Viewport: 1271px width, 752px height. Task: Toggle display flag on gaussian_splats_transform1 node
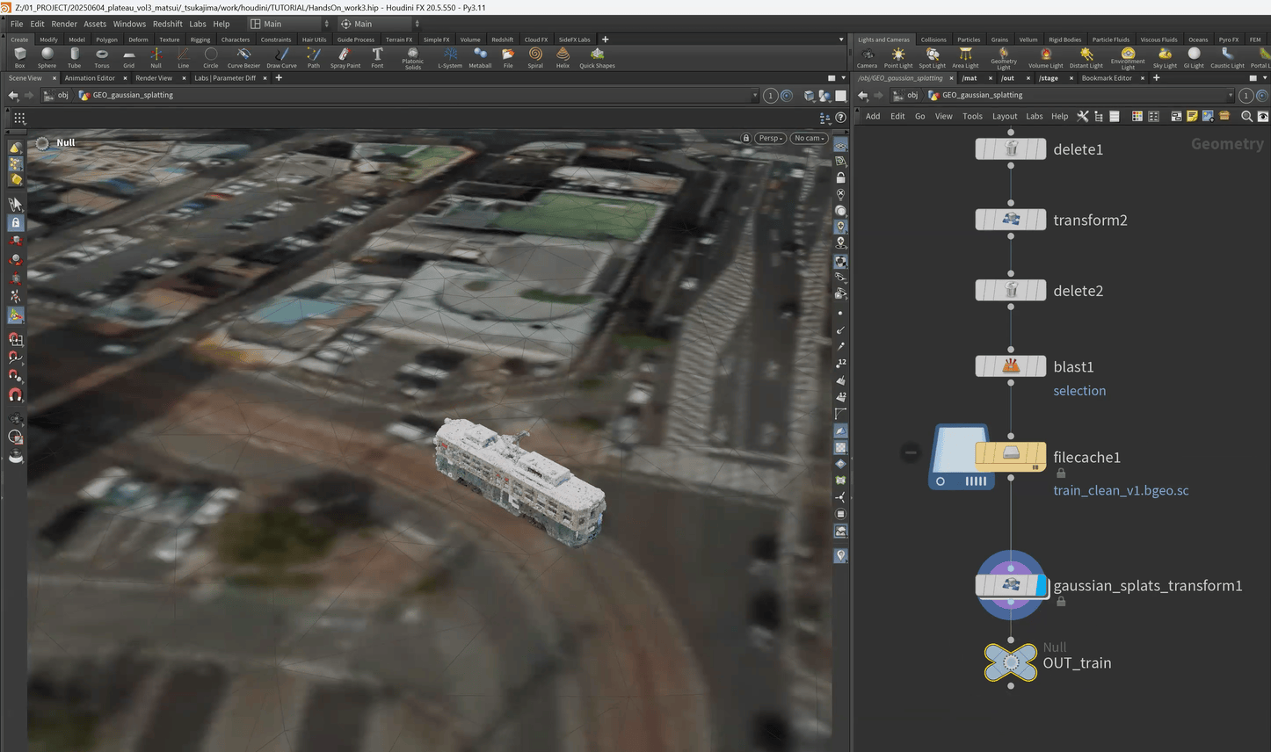[1042, 585]
